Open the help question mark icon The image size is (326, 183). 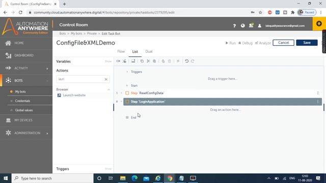[x=234, y=26]
